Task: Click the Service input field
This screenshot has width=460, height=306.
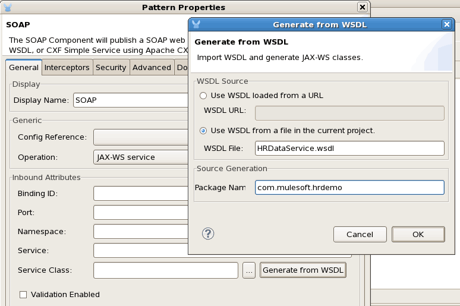Action: point(141,251)
